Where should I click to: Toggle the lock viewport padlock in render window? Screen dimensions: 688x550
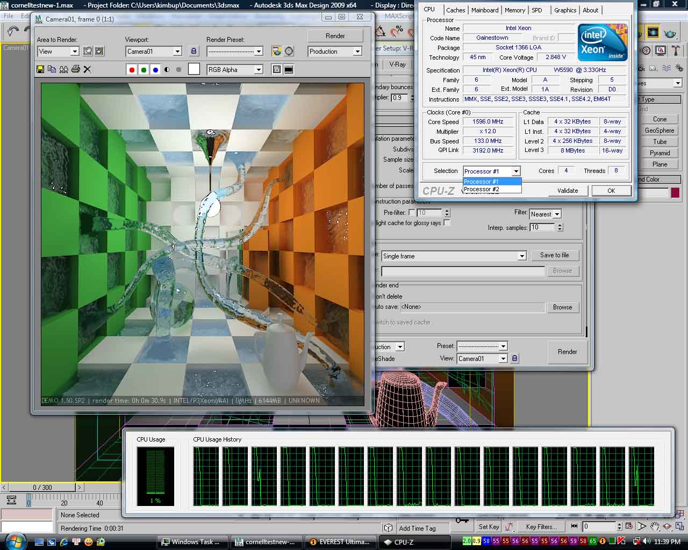(x=194, y=52)
